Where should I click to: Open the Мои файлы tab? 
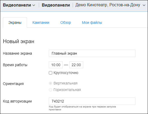(92, 22)
